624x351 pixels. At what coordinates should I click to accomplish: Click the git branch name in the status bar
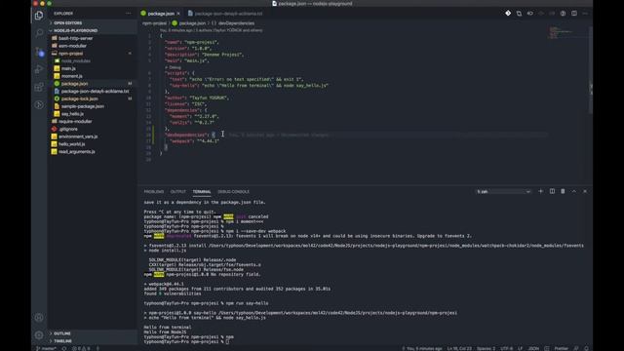46,348
